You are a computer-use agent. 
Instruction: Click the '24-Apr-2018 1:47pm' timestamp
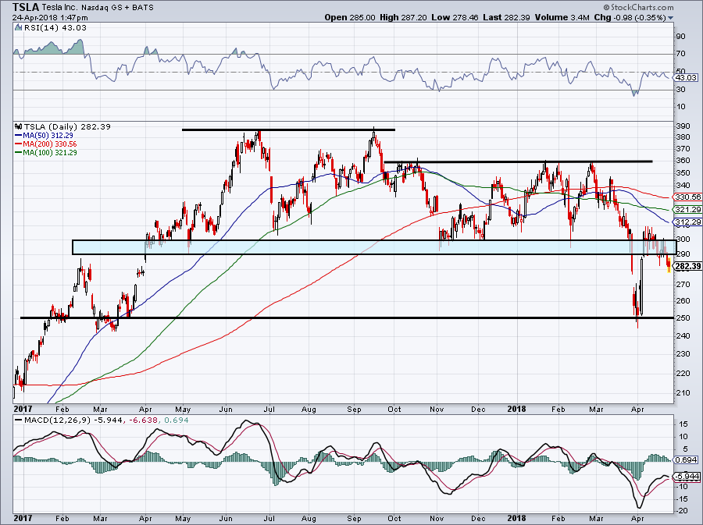tap(50, 18)
